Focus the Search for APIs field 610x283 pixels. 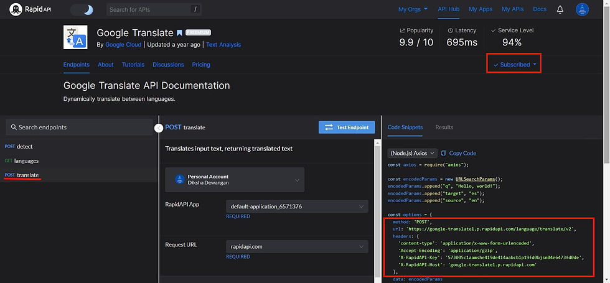[154, 9]
